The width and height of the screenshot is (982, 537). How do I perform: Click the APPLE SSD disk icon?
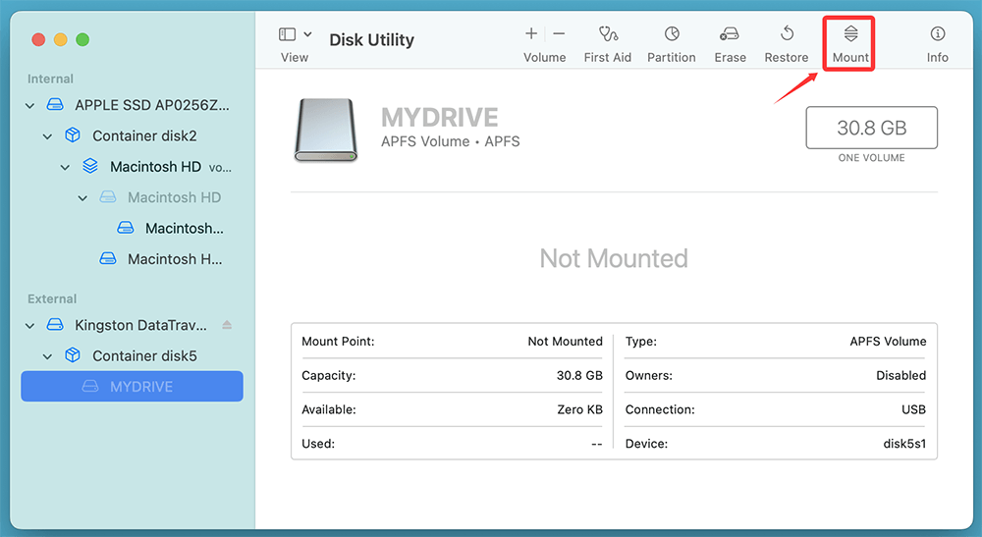tap(55, 104)
